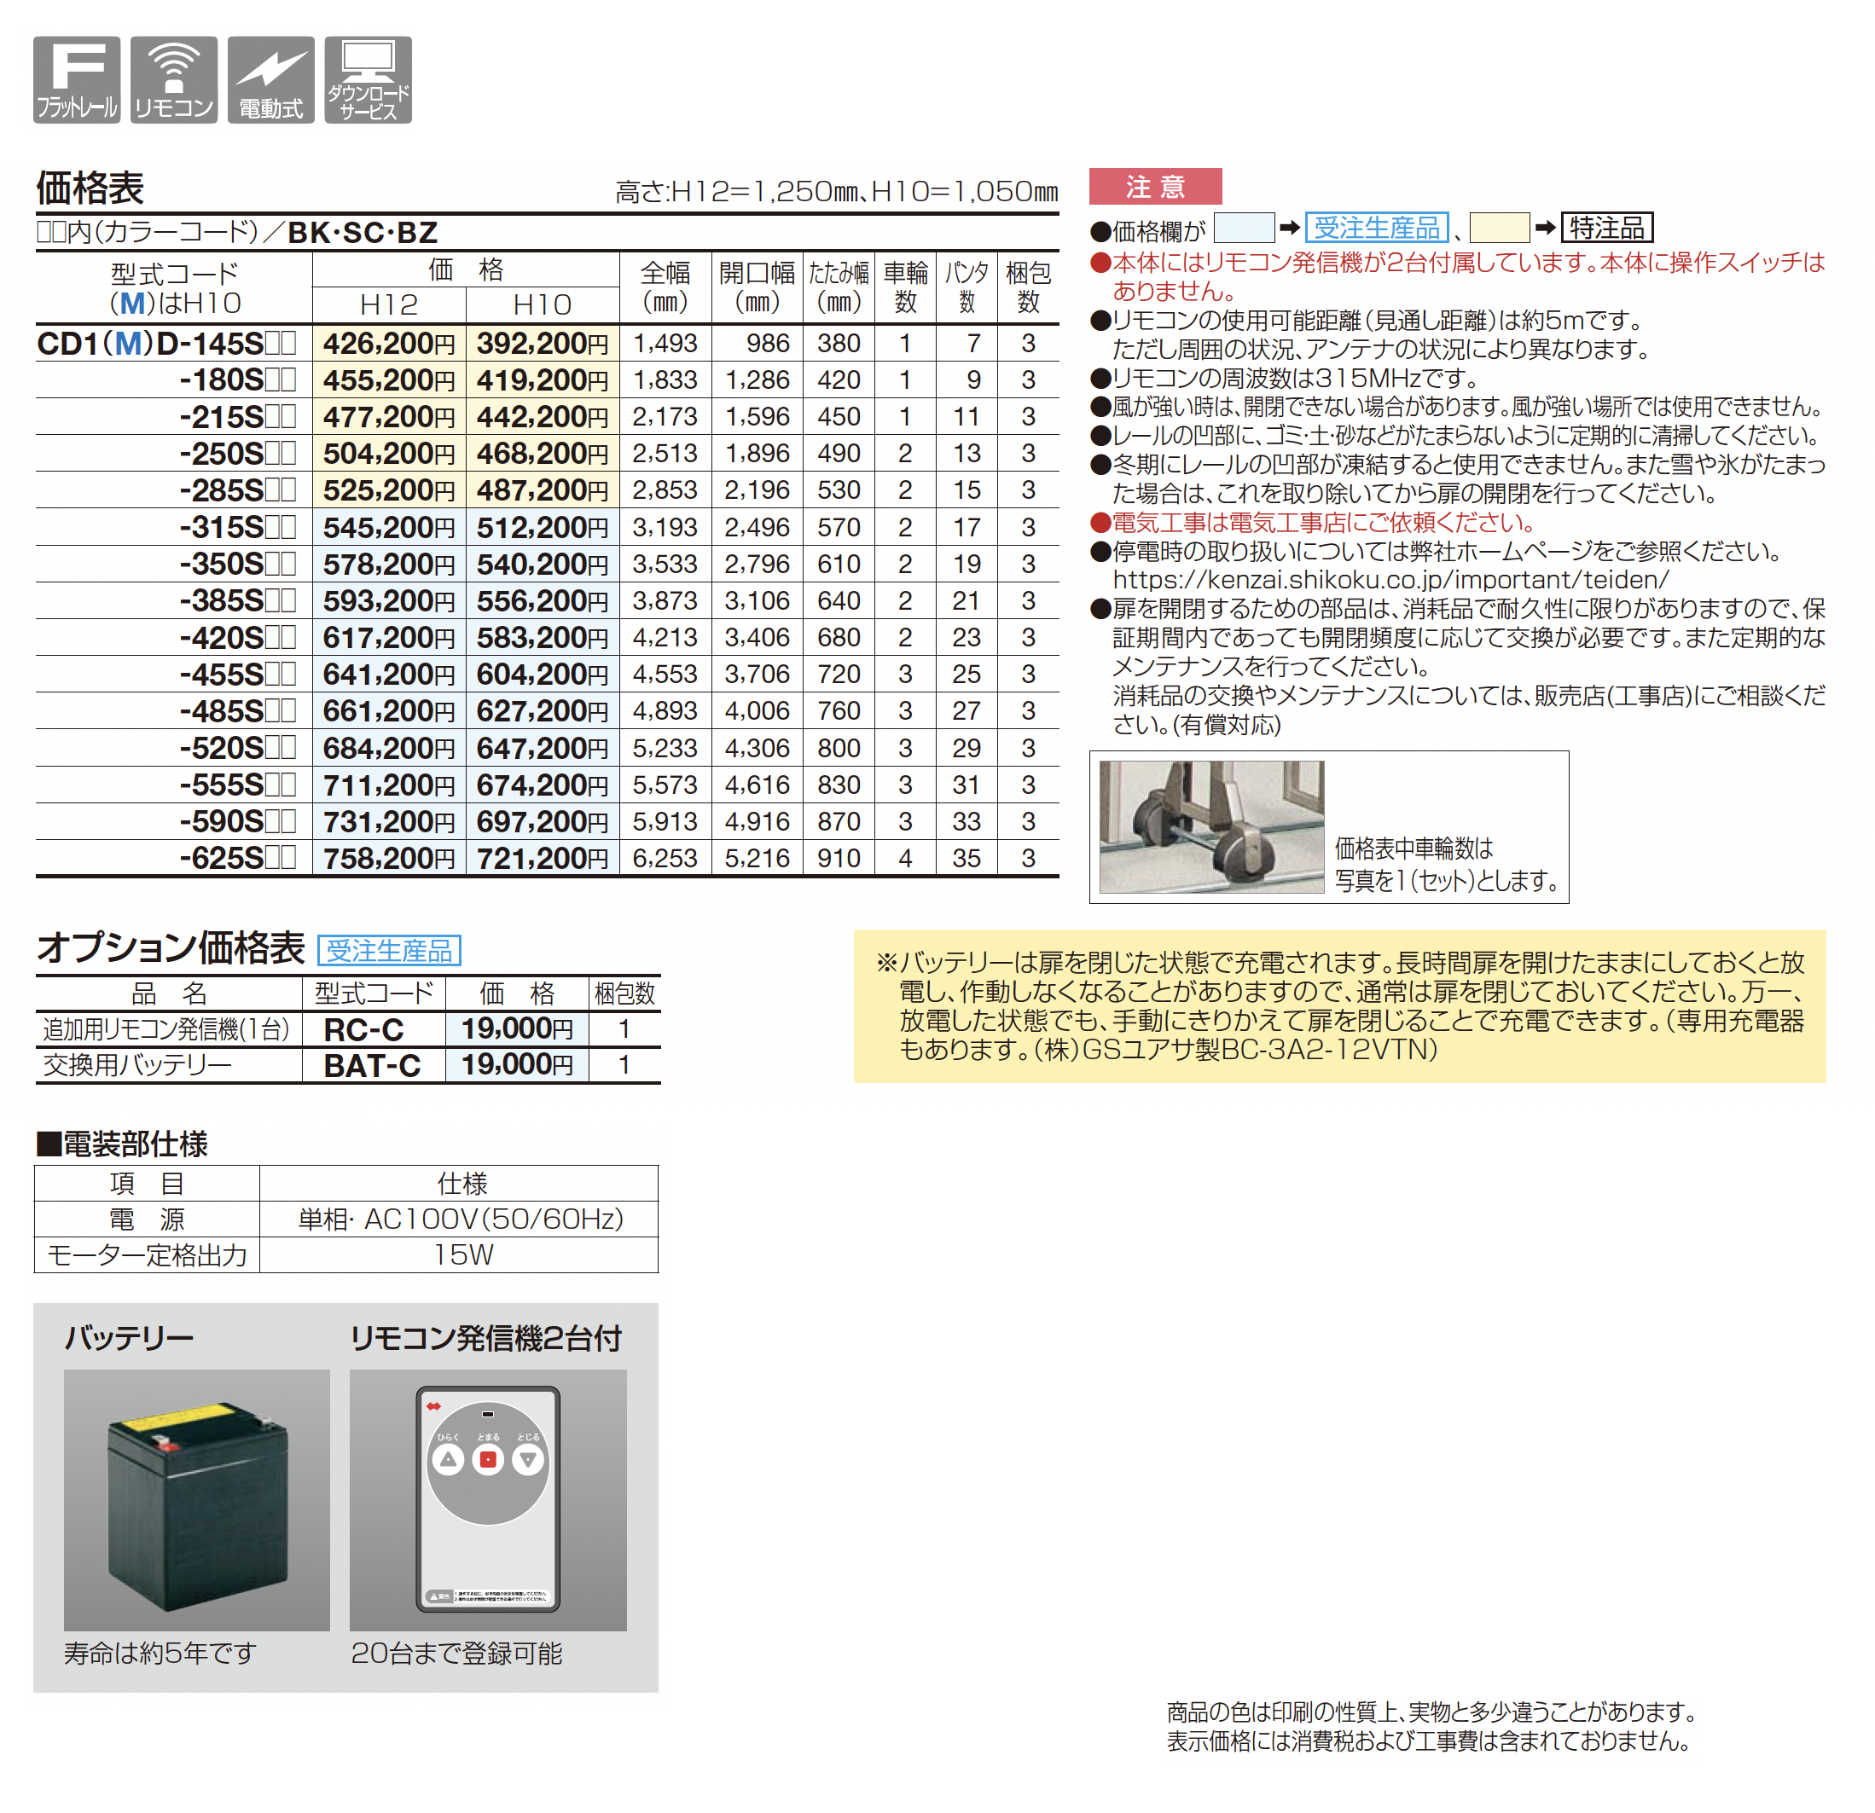Click the 電動式 electric type icon
This screenshot has height=1813, width=1875.
pyautogui.click(x=270, y=79)
